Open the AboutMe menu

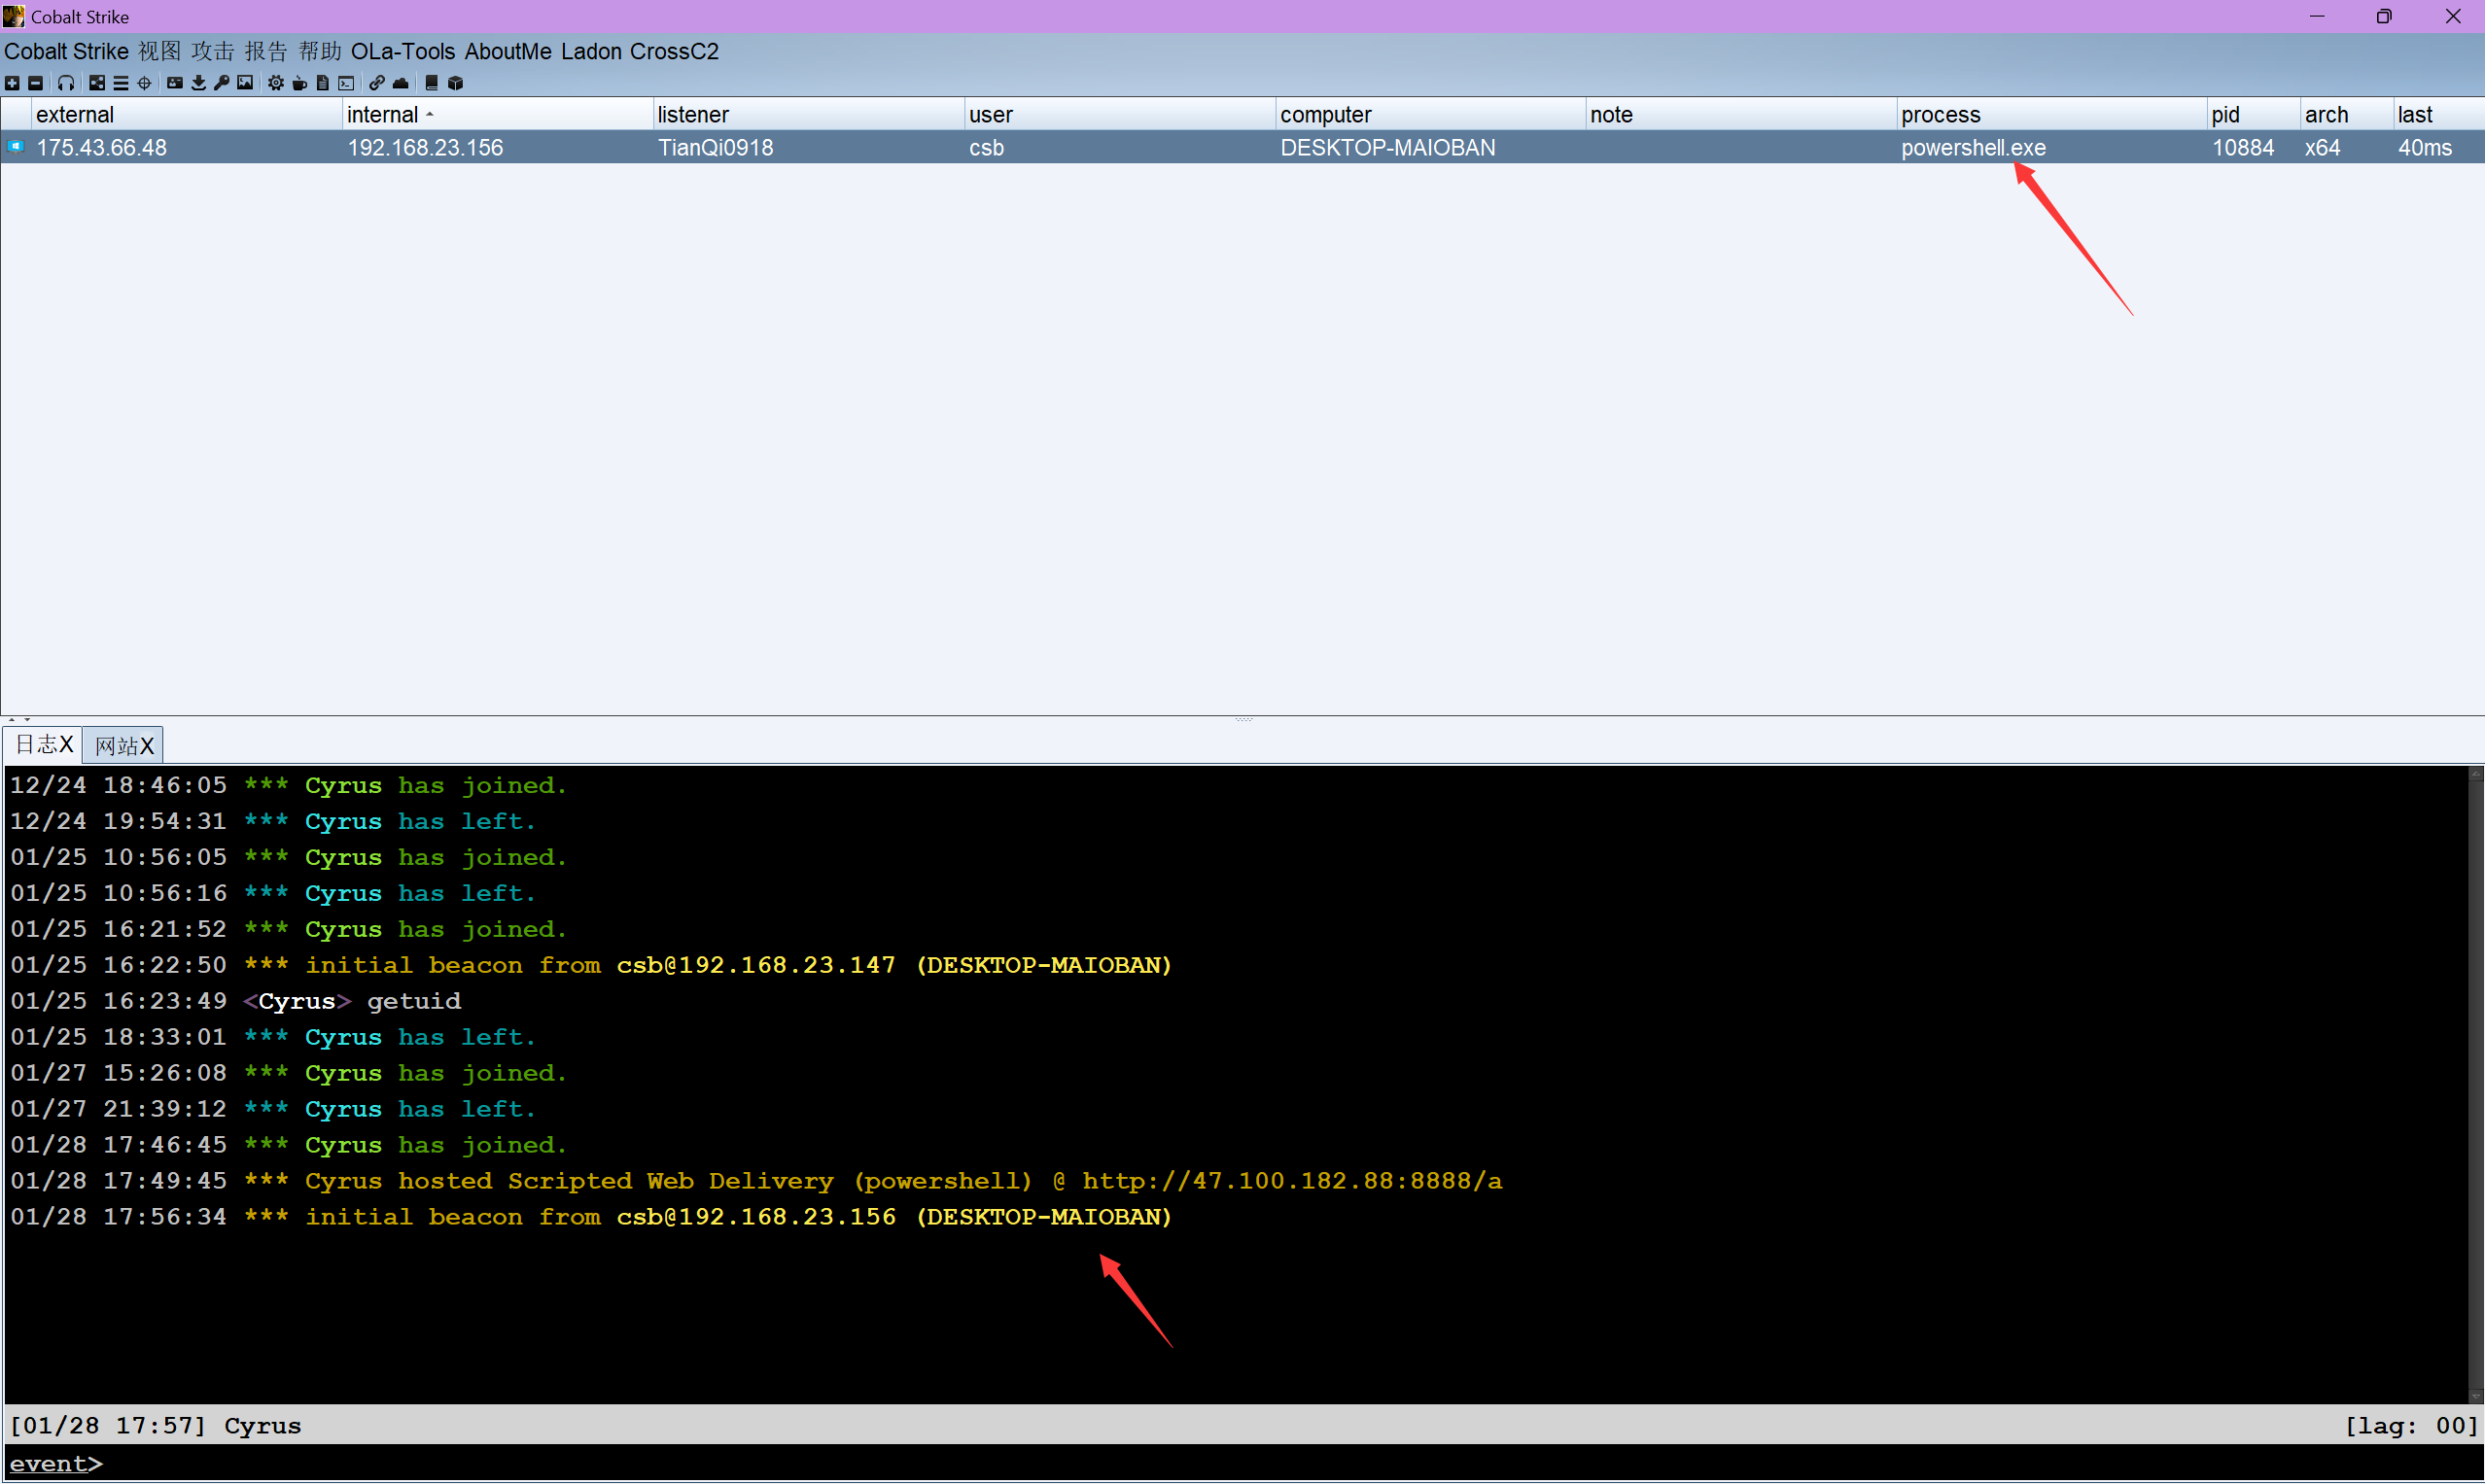(x=508, y=51)
